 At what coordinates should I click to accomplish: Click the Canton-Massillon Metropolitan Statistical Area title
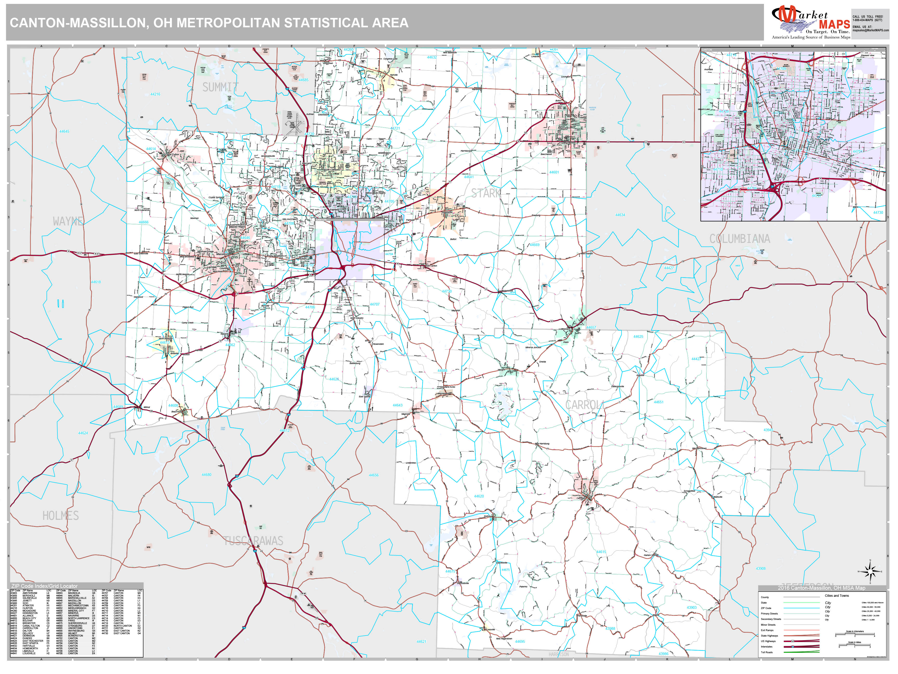coord(209,23)
